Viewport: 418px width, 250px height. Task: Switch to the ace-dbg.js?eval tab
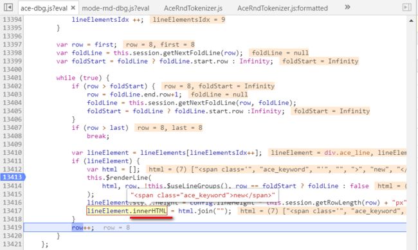(x=44, y=8)
